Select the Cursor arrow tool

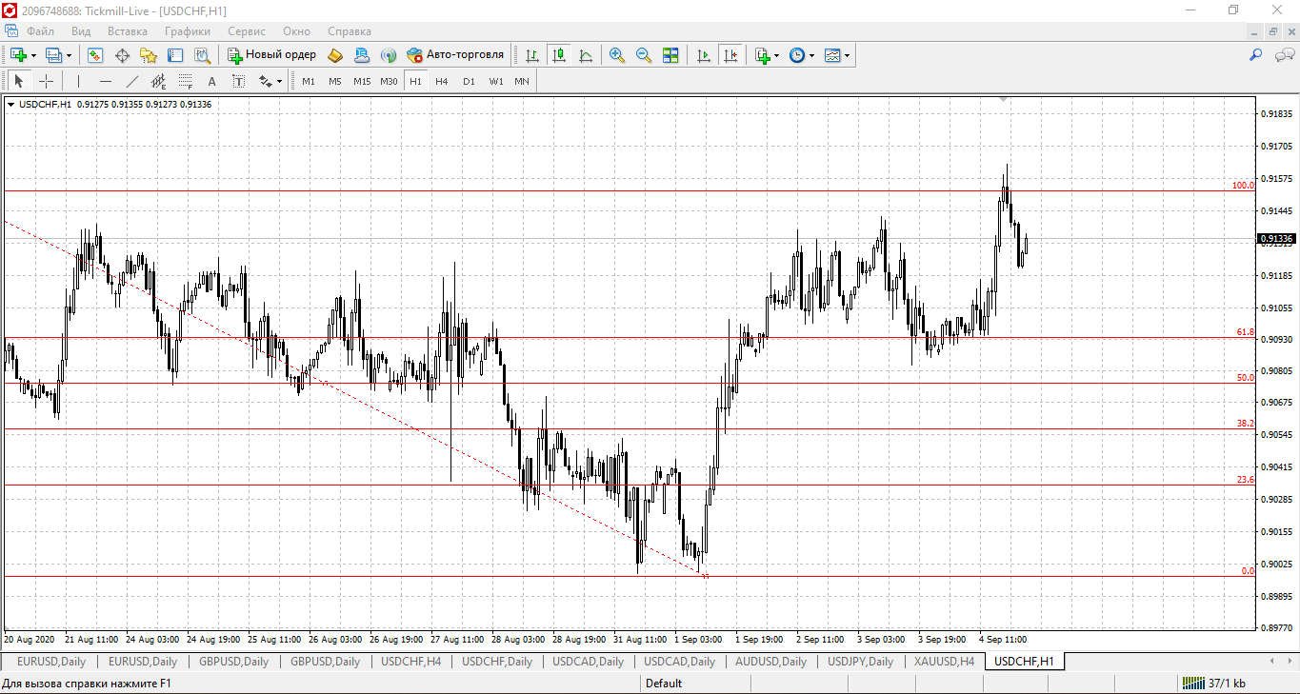pyautogui.click(x=18, y=81)
